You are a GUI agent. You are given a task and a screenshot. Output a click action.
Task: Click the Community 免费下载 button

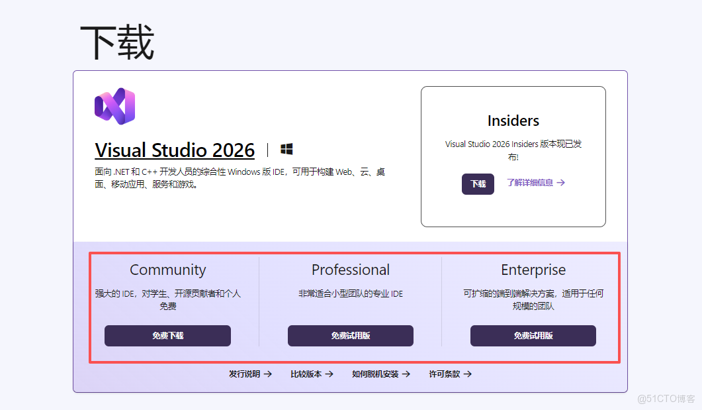coord(167,336)
